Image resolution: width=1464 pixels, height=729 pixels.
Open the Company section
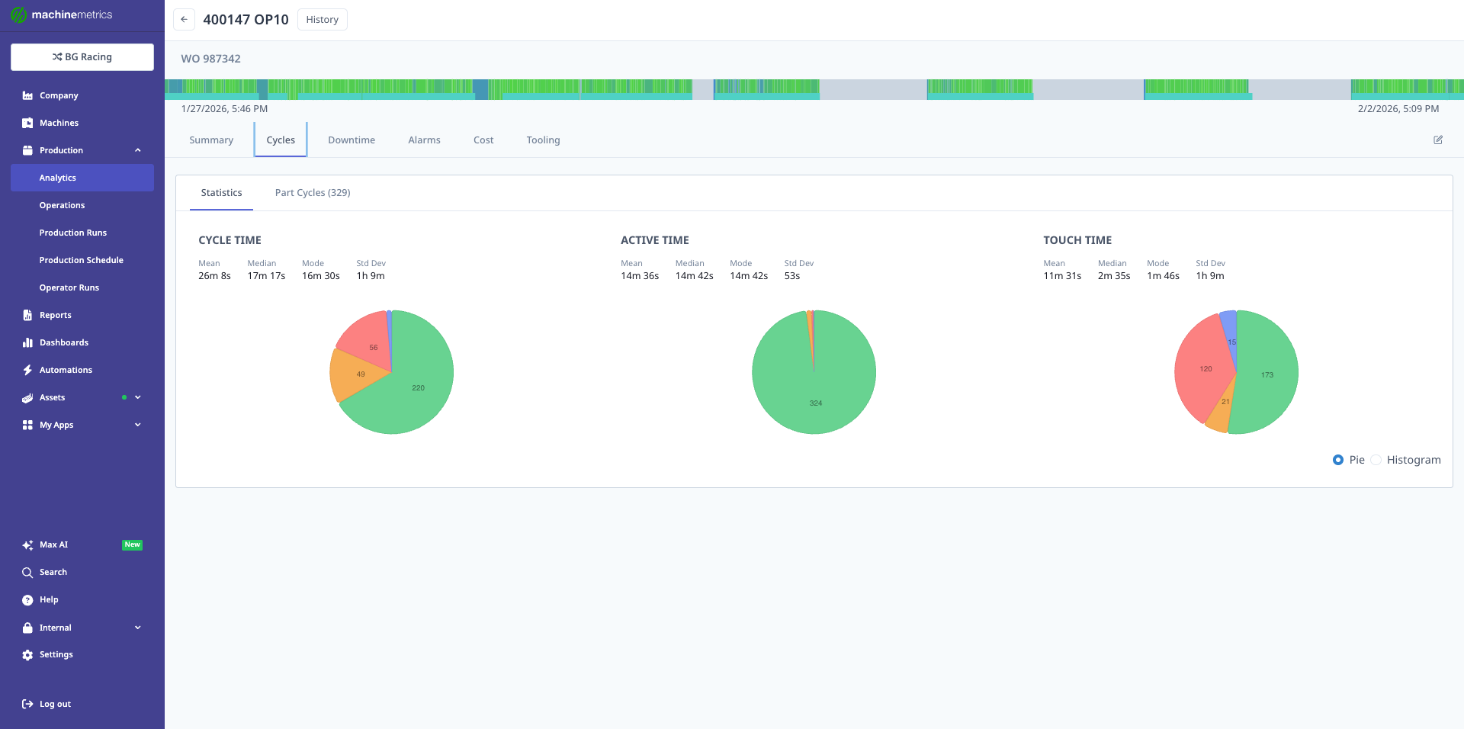(58, 95)
